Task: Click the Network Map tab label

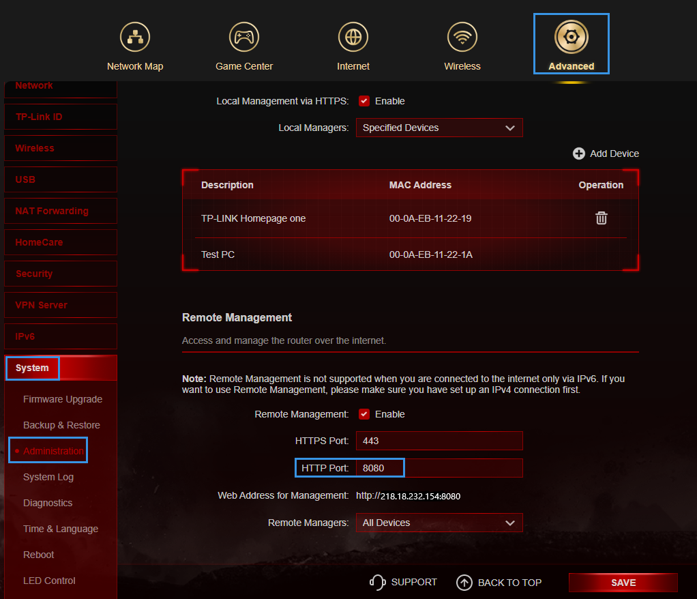Action: [134, 66]
